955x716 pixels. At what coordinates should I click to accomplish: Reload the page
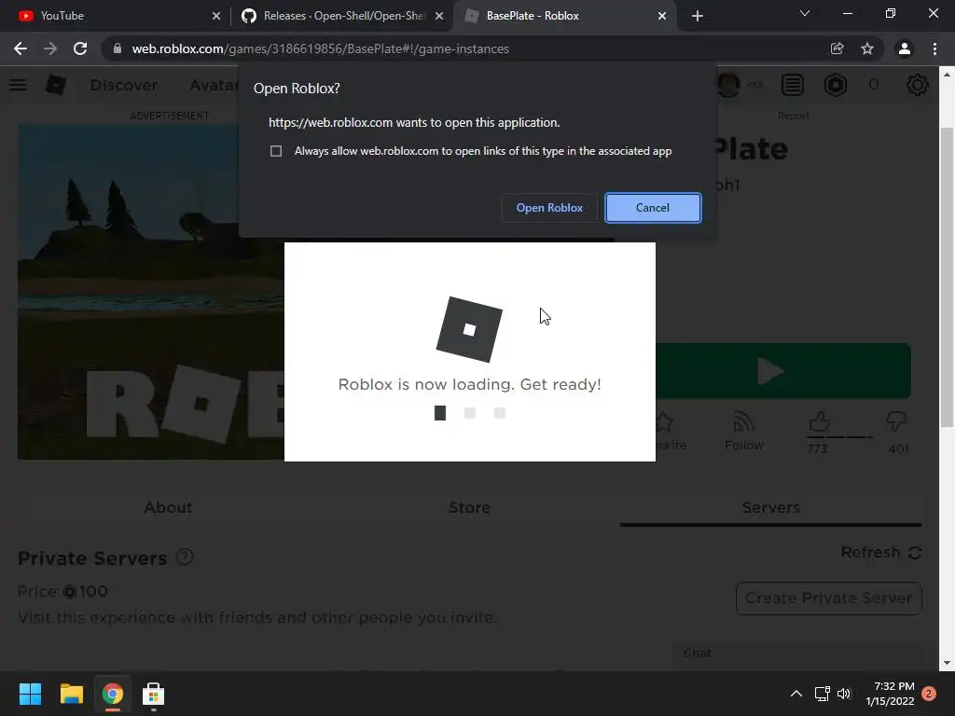(80, 48)
